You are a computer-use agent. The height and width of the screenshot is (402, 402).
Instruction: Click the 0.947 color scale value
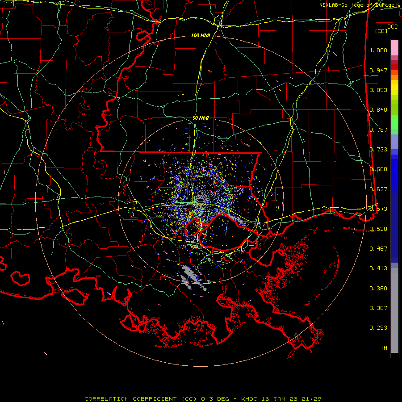(x=378, y=70)
